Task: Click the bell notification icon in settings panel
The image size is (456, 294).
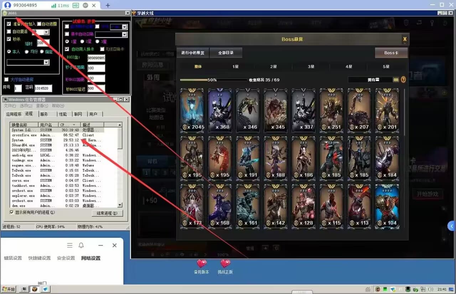Action: [81, 245]
